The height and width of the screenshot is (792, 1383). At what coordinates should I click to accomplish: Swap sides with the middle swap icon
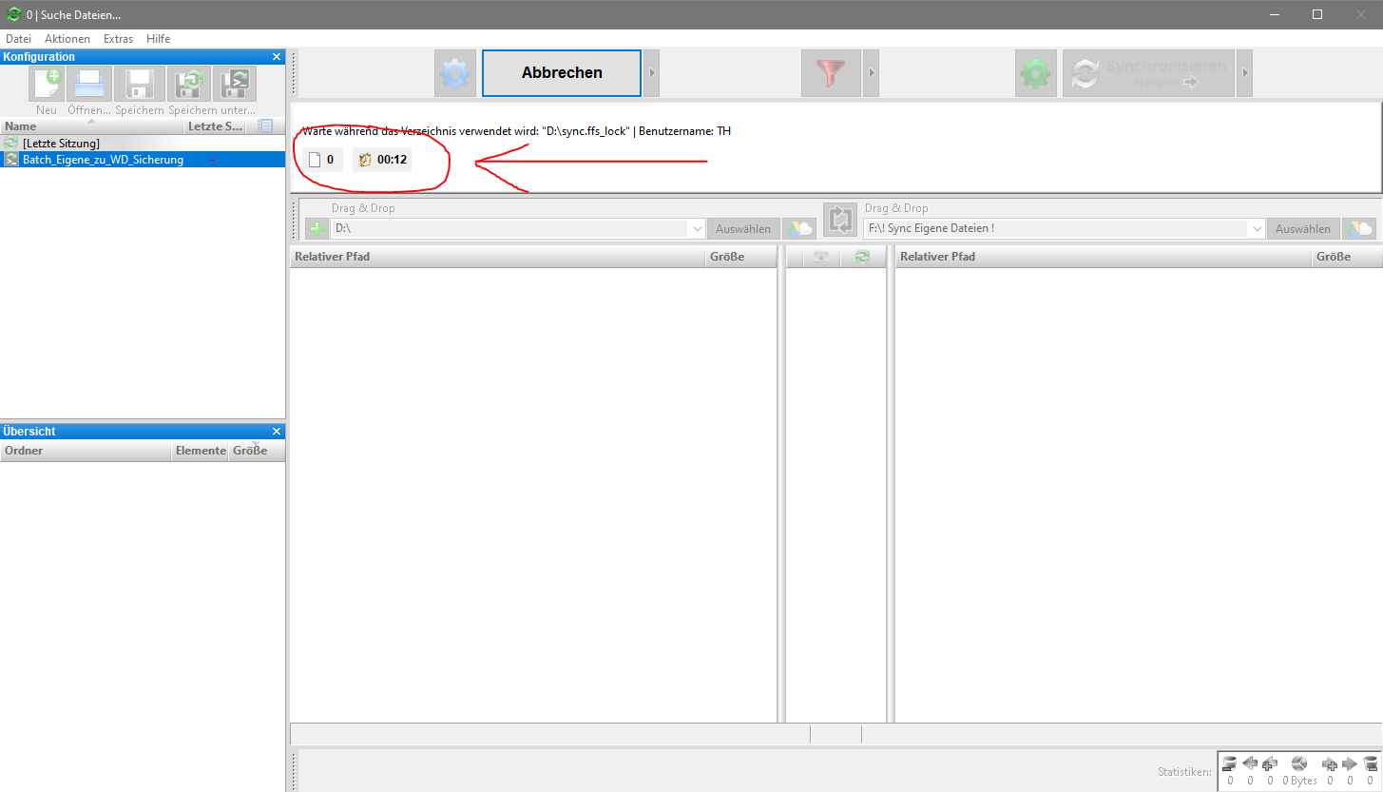(x=839, y=220)
